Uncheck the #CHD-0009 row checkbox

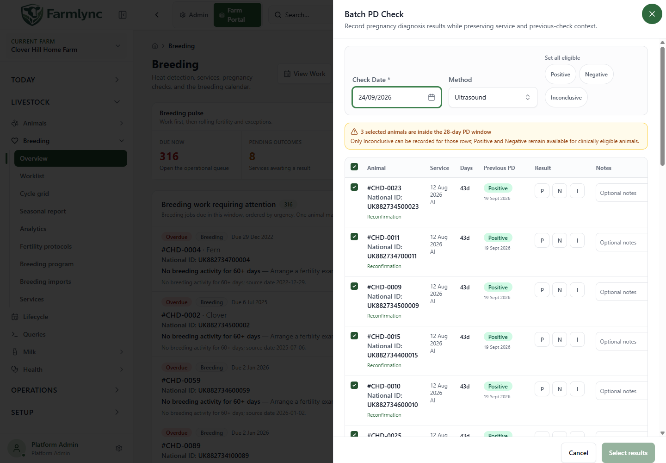pos(354,286)
